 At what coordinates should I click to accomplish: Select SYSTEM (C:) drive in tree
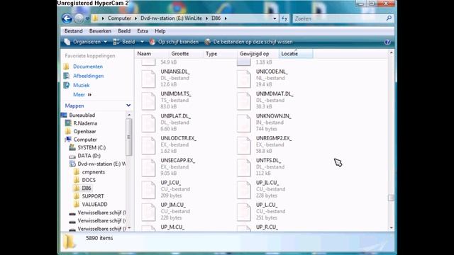point(92,147)
